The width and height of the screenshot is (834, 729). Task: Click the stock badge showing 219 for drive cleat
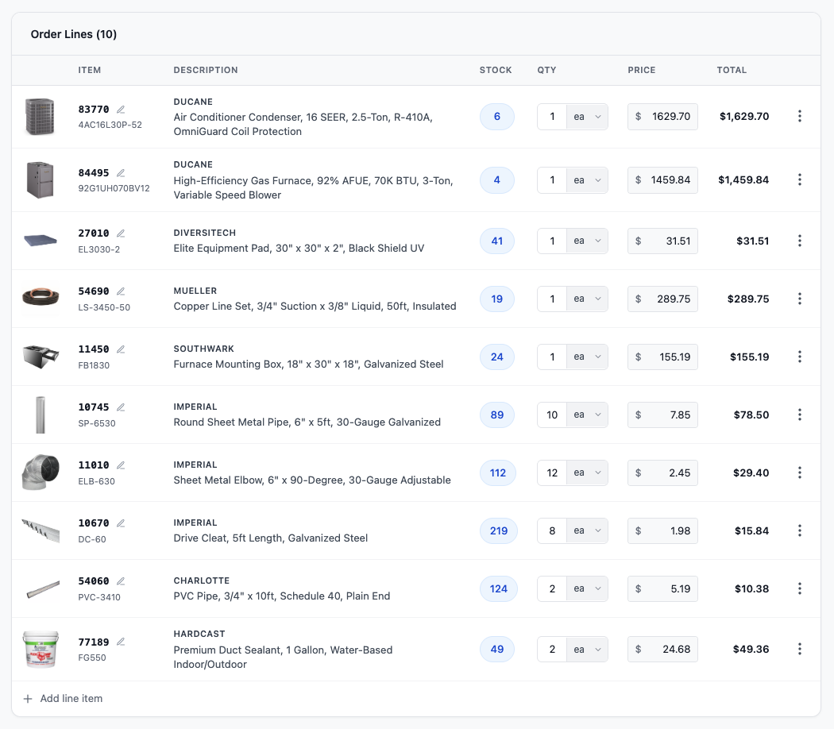coord(497,530)
